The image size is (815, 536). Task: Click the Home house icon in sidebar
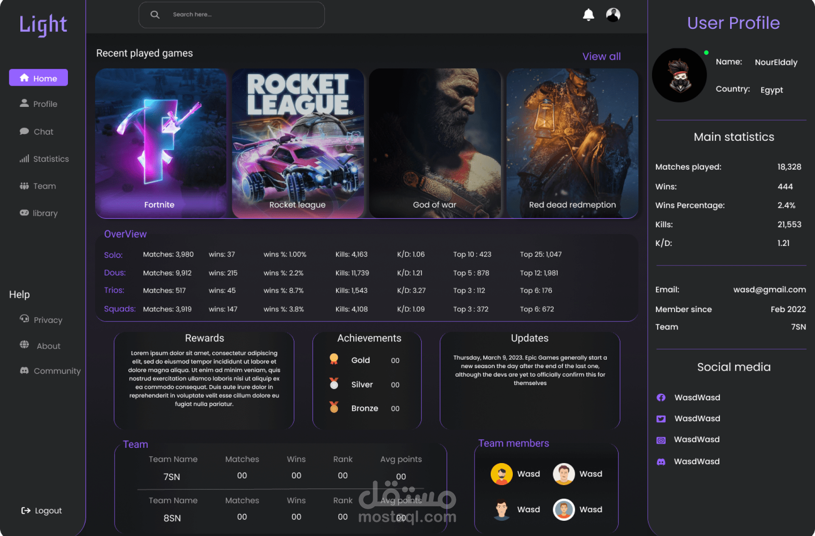(24, 78)
